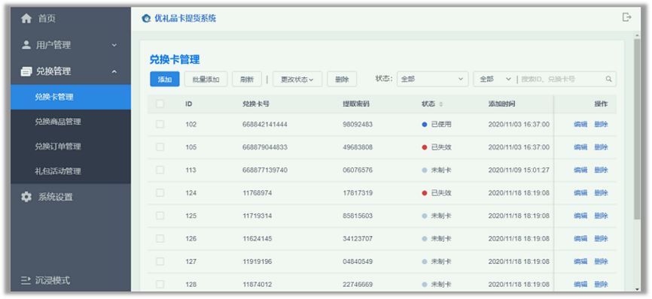Screen dimensions: 652x299
Task: Click the 批量添加 button
Action: pos(206,79)
